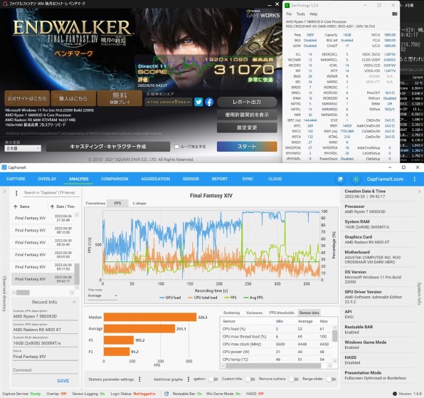Show the FPS thresholds tab

pos(282,313)
